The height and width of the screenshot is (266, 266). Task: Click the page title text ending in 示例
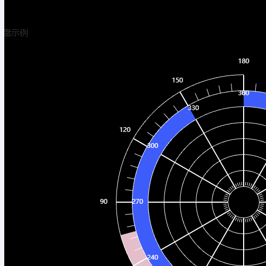point(16,33)
